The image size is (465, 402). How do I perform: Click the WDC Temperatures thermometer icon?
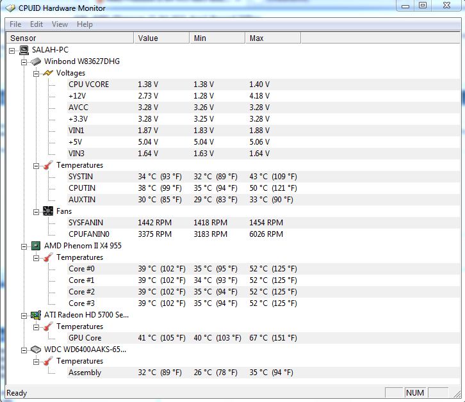click(48, 361)
